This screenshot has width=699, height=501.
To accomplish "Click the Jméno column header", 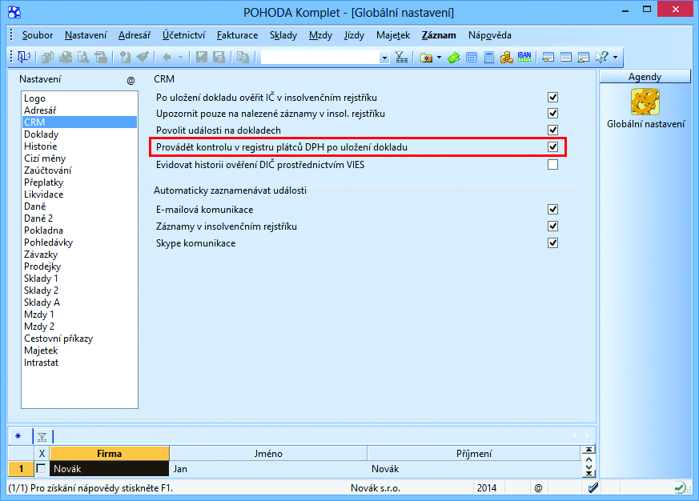I will click(268, 453).
